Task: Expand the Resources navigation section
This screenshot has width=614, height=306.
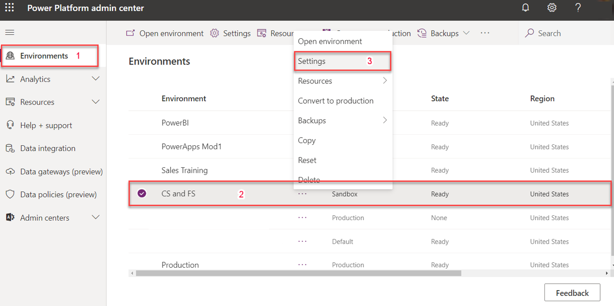Action: point(95,102)
